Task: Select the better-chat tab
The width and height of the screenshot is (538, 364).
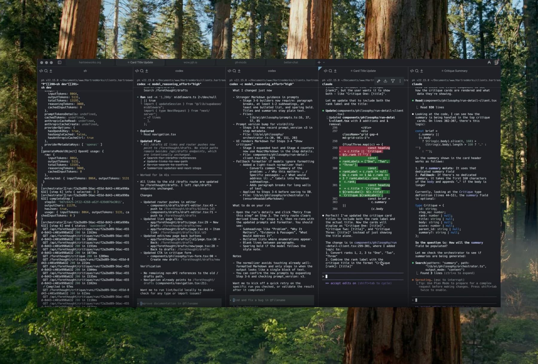Action: (x=291, y=62)
